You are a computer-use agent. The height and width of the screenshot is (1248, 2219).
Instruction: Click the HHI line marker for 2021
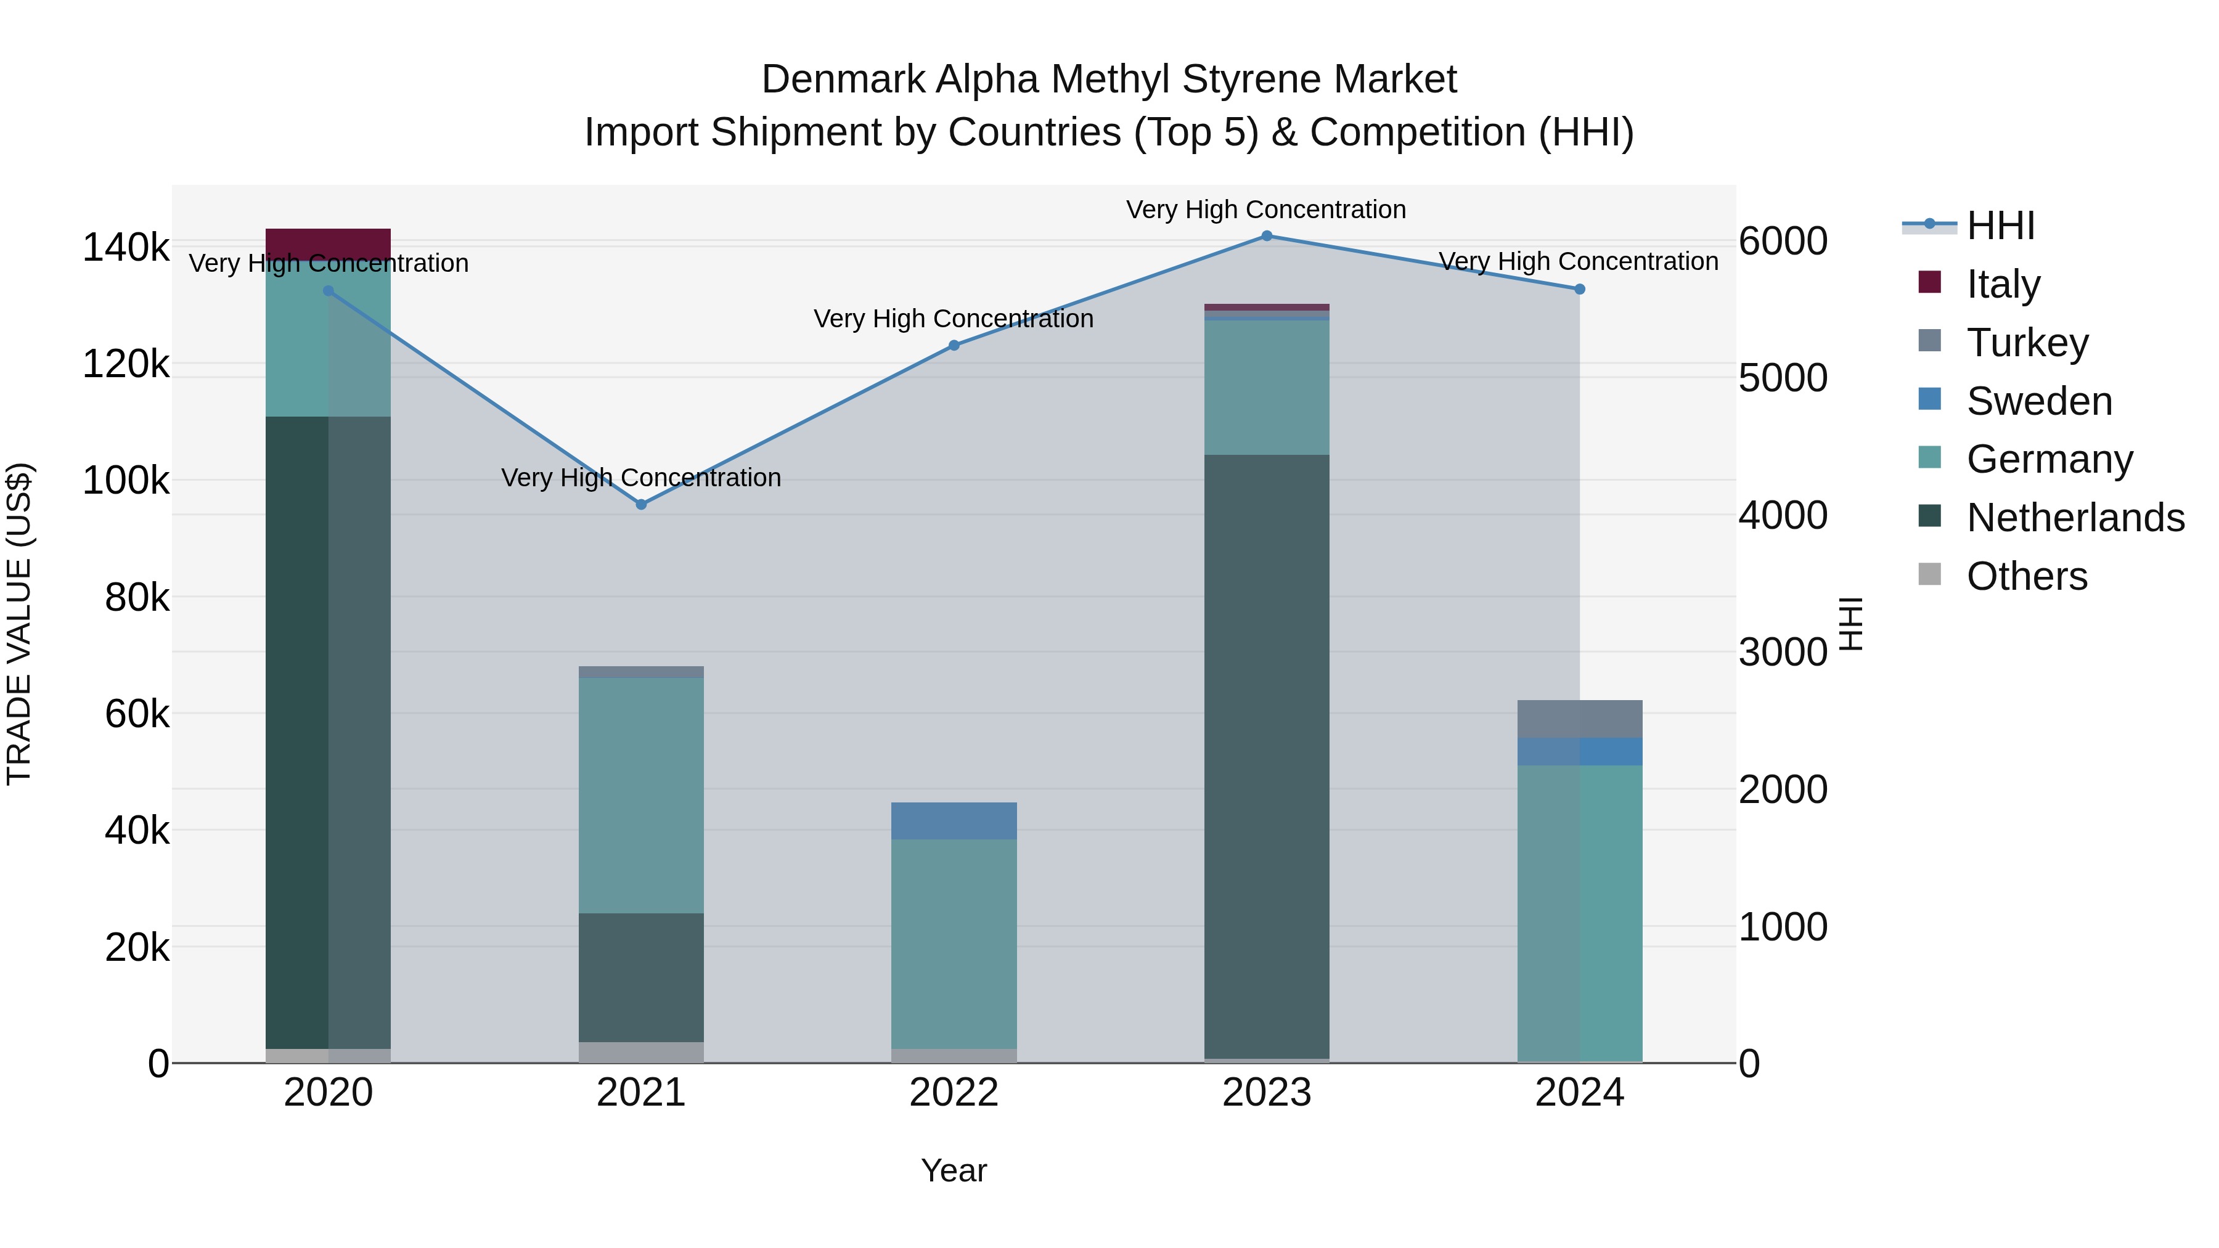point(641,505)
